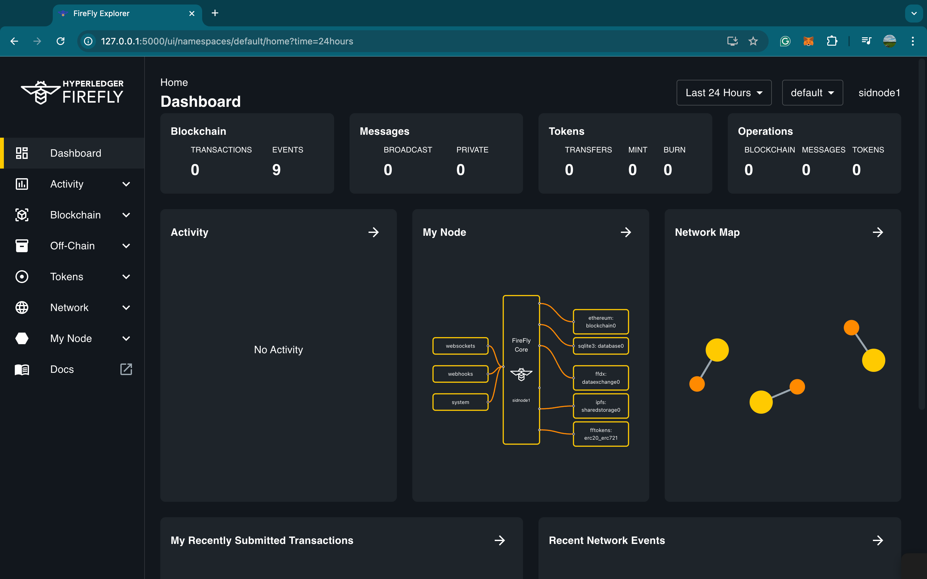Open Last 24 Hours time dropdown
Viewport: 927px width, 579px height.
[x=724, y=93]
